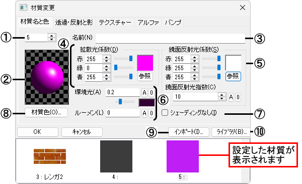The image size is (302, 184).
Task: Click the 0 button next to 環境光 field
Action: [x=152, y=93]
